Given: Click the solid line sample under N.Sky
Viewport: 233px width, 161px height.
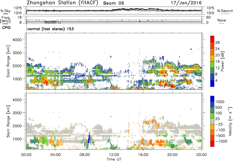Looking at the screenshot, I should tap(6, 14).
